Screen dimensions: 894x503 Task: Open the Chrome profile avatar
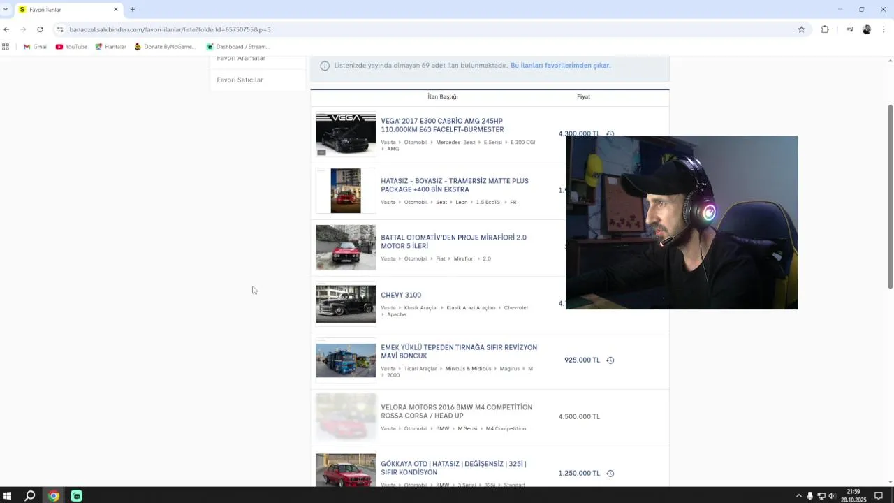point(867,29)
